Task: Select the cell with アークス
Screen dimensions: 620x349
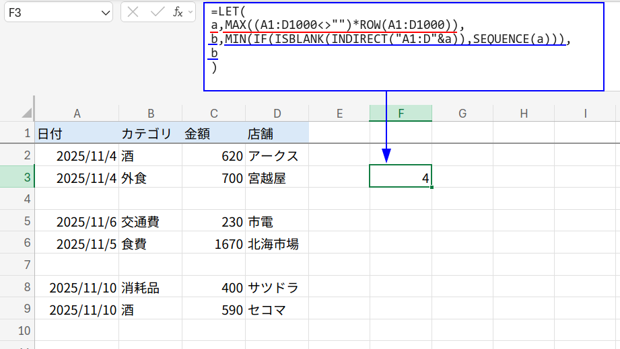Action: [x=277, y=155]
